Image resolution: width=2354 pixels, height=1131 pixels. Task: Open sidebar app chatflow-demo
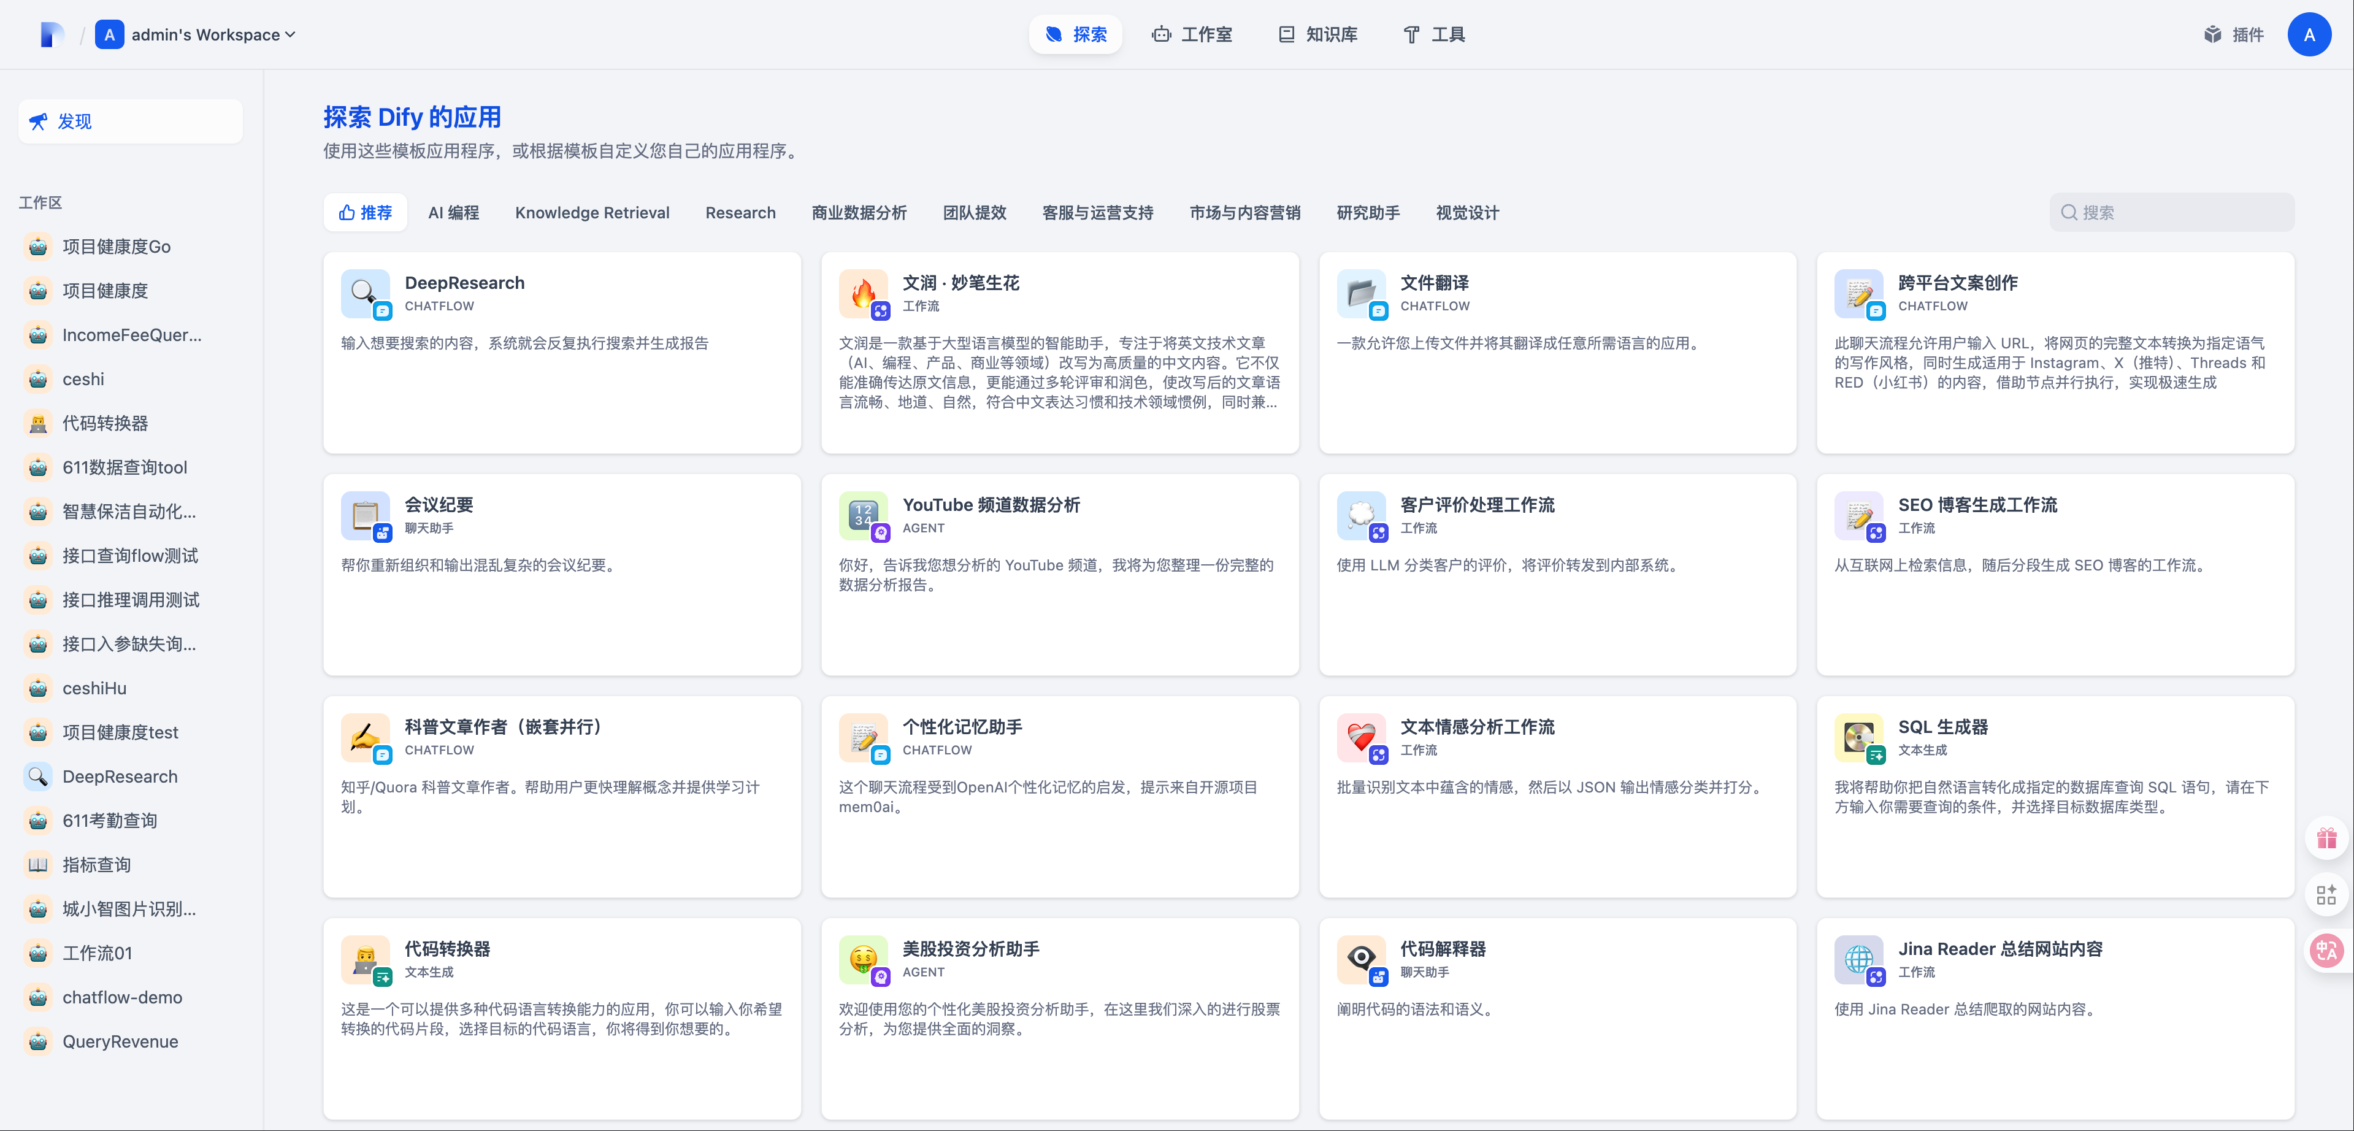(x=131, y=998)
